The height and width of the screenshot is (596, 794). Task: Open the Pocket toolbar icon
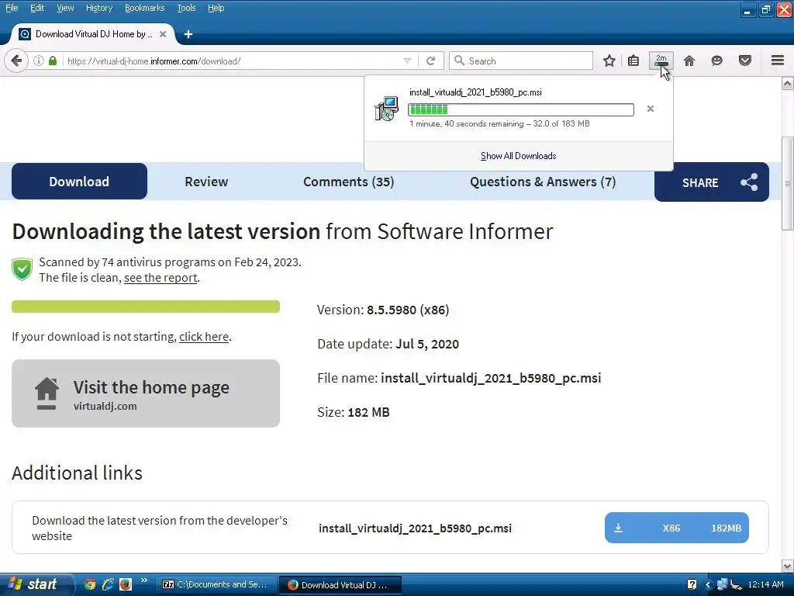(x=745, y=61)
